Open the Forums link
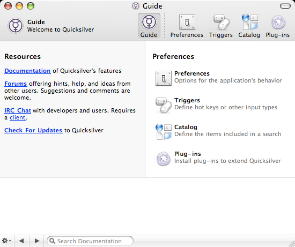The width and height of the screenshot is (295, 247). click(16, 84)
